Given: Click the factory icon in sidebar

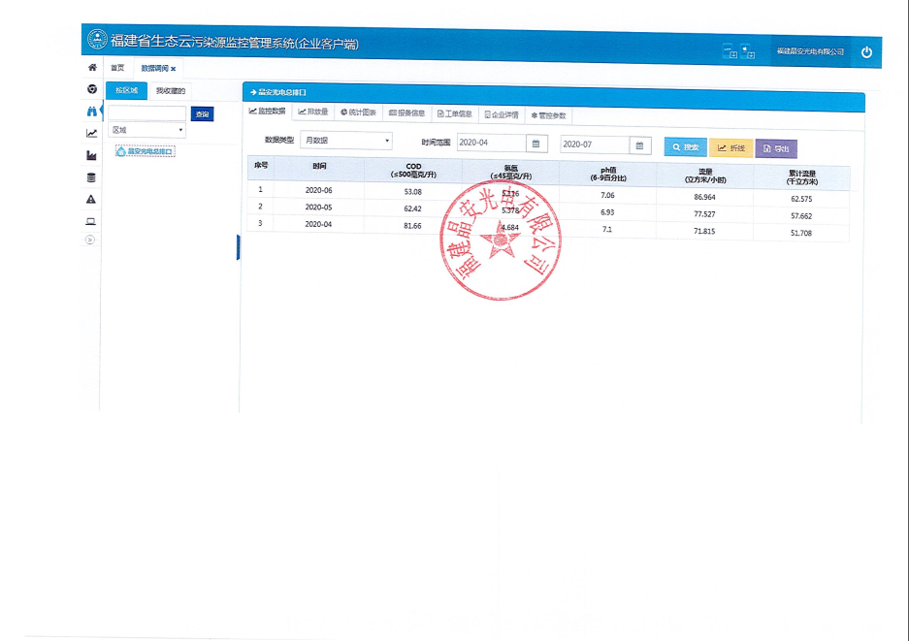Looking at the screenshot, I should click(91, 155).
